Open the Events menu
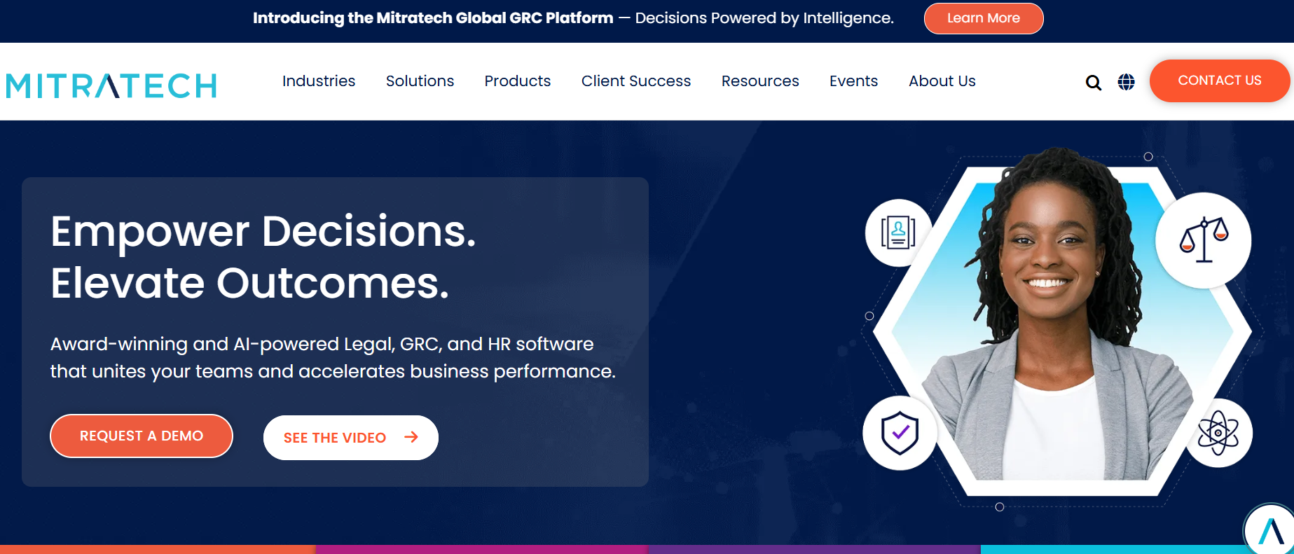This screenshot has width=1294, height=554. pyautogui.click(x=853, y=81)
